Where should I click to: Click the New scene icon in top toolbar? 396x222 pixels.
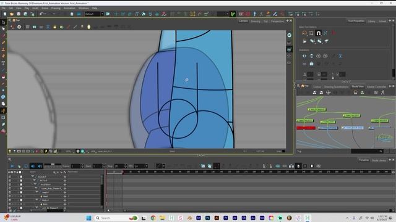[5, 14]
